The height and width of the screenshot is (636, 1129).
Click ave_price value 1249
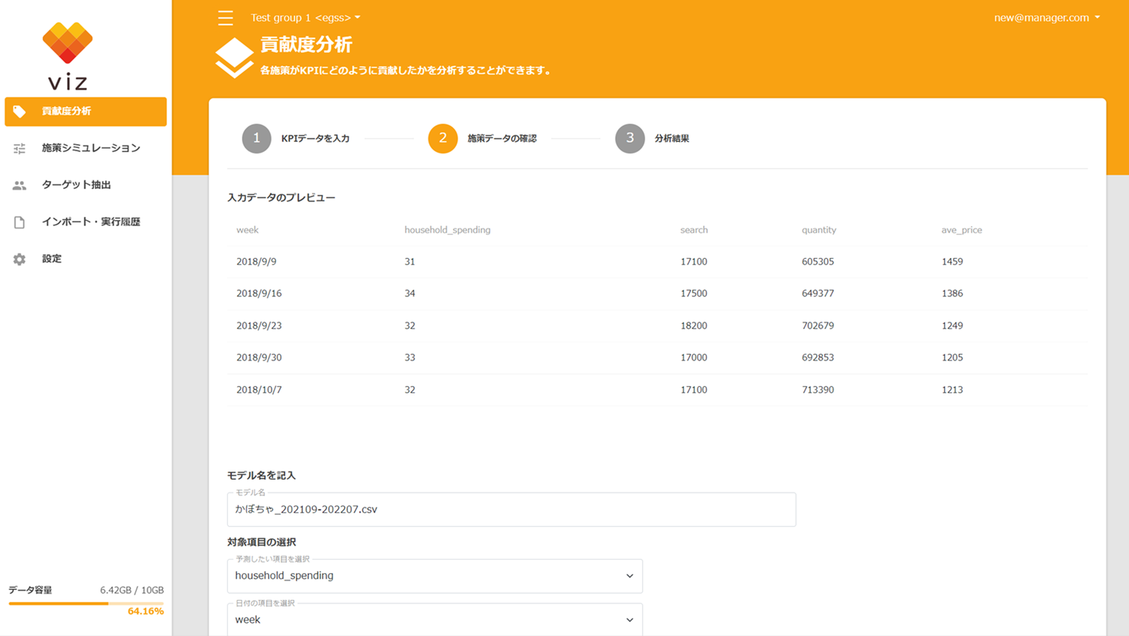click(x=952, y=326)
